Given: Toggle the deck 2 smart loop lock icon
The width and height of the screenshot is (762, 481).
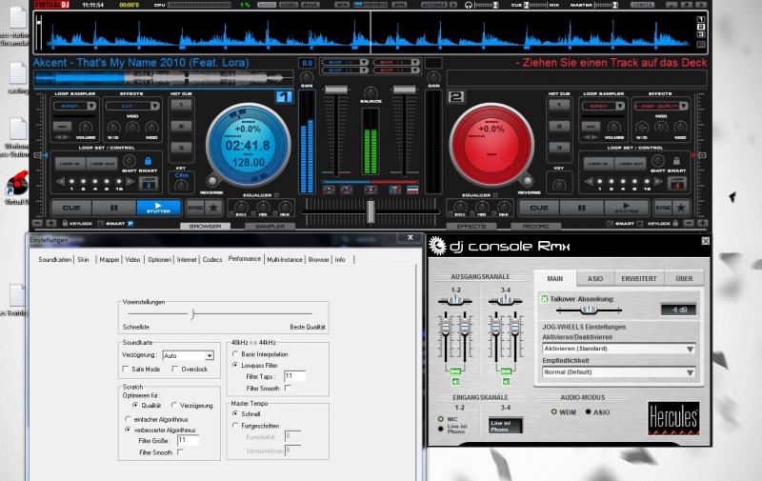Looking at the screenshot, I should [x=676, y=161].
